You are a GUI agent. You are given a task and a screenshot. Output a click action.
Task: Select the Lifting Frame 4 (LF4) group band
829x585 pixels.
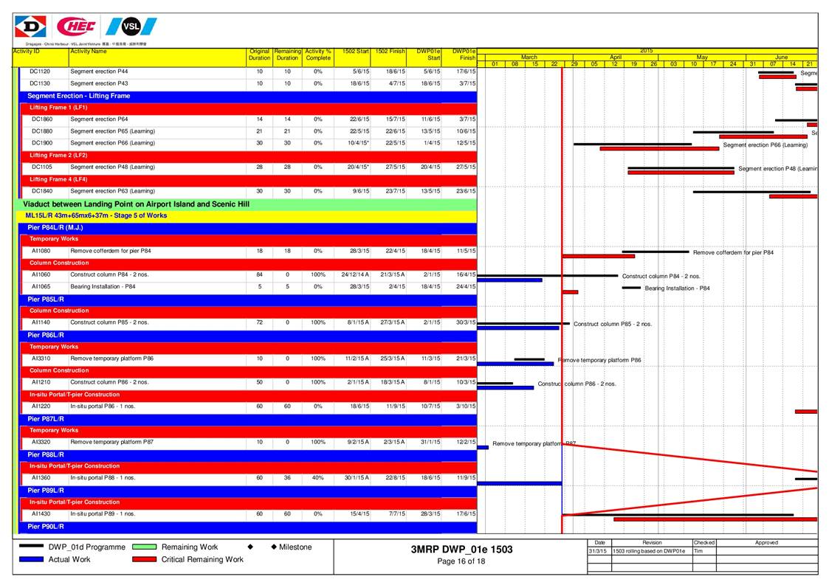coord(249,179)
